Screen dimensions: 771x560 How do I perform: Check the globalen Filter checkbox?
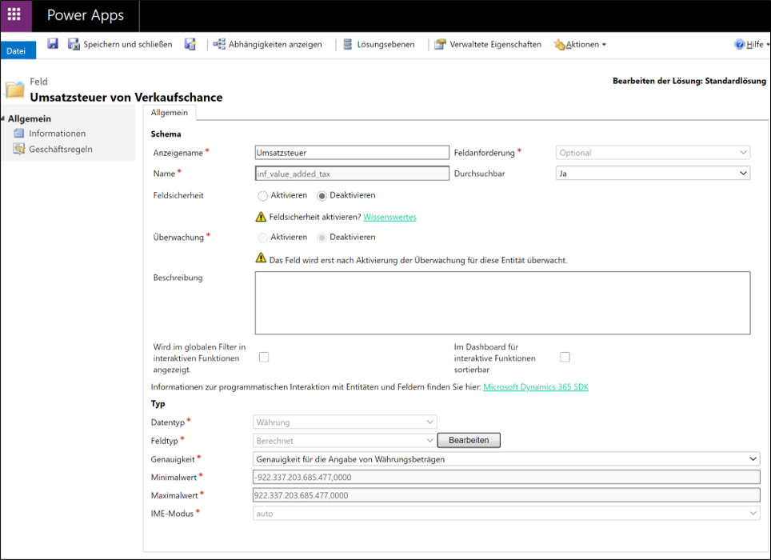[x=264, y=357]
